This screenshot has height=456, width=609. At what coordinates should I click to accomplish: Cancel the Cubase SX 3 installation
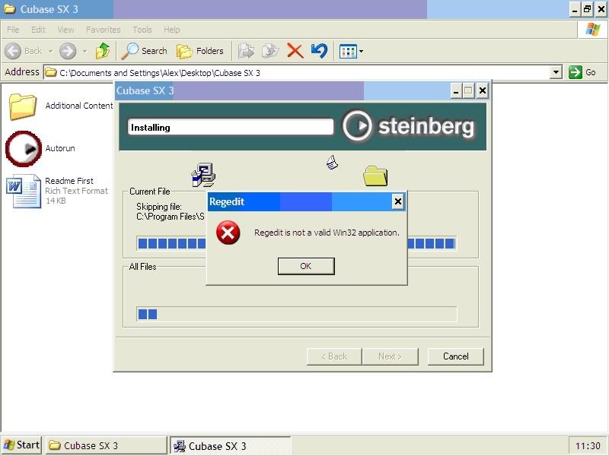click(455, 356)
